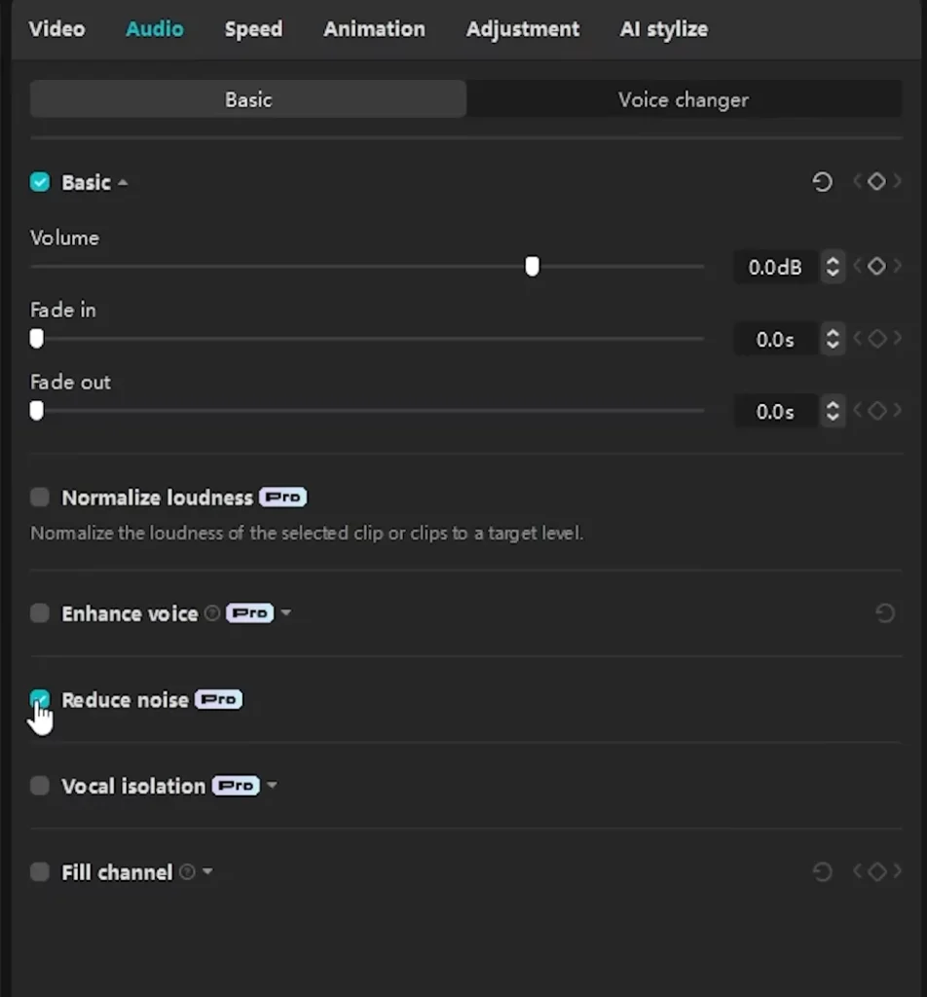
Task: Switch to the Speed tab
Action: (252, 29)
